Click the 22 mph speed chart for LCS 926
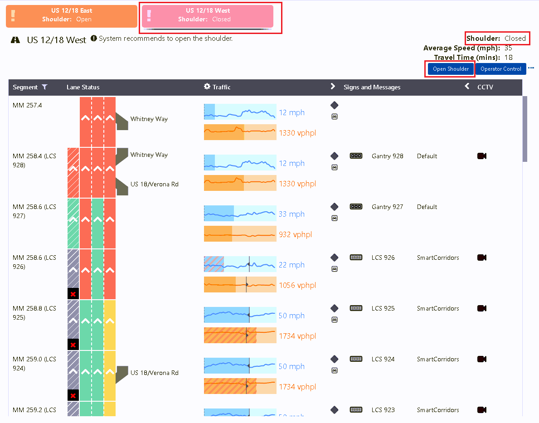This screenshot has width=539, height=423. (240, 264)
